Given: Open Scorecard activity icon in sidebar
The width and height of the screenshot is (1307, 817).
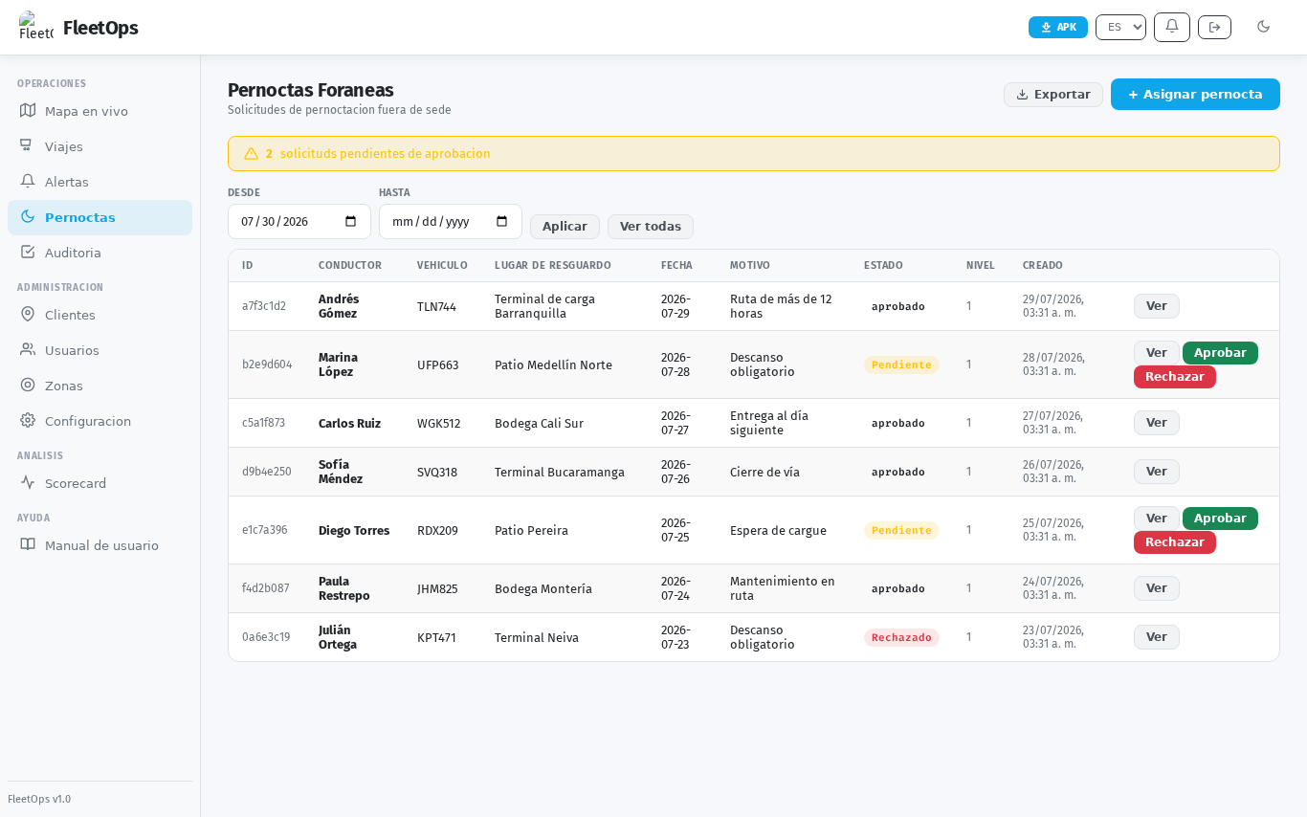Looking at the screenshot, I should click(28, 482).
